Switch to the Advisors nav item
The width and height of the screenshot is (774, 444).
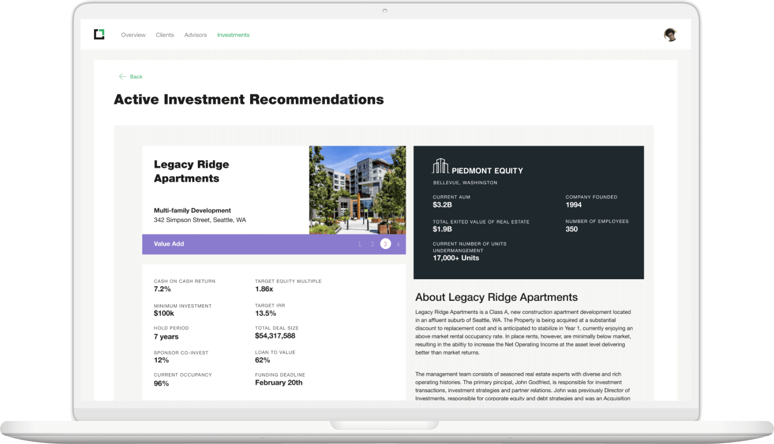point(195,35)
